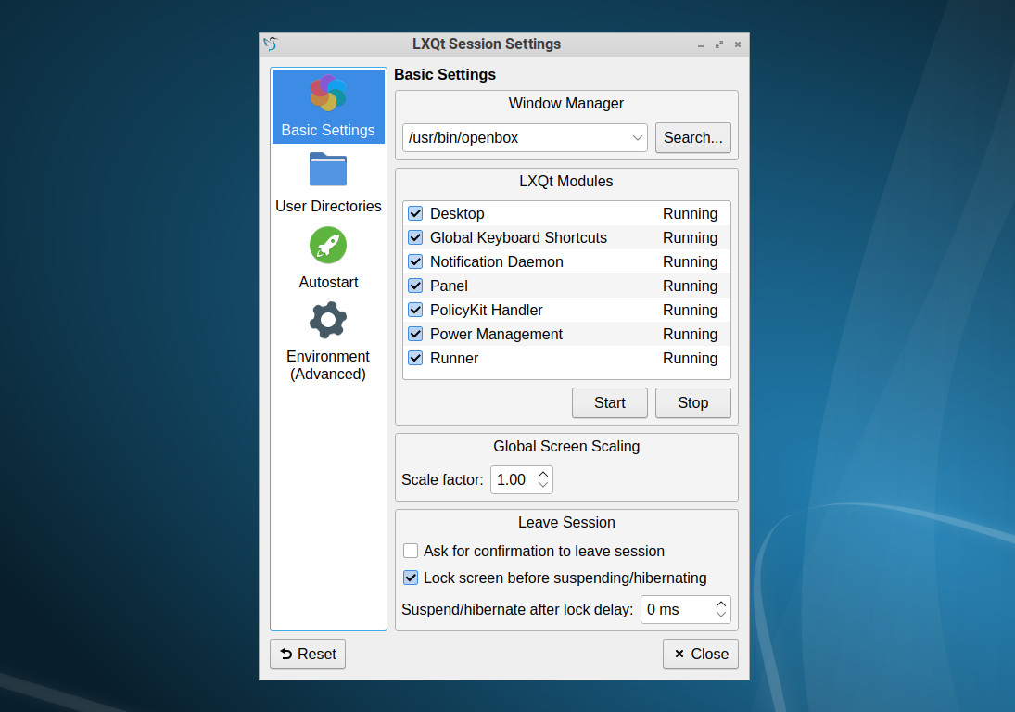Click Running status of Power Management
The image size is (1015, 712).
(690, 334)
